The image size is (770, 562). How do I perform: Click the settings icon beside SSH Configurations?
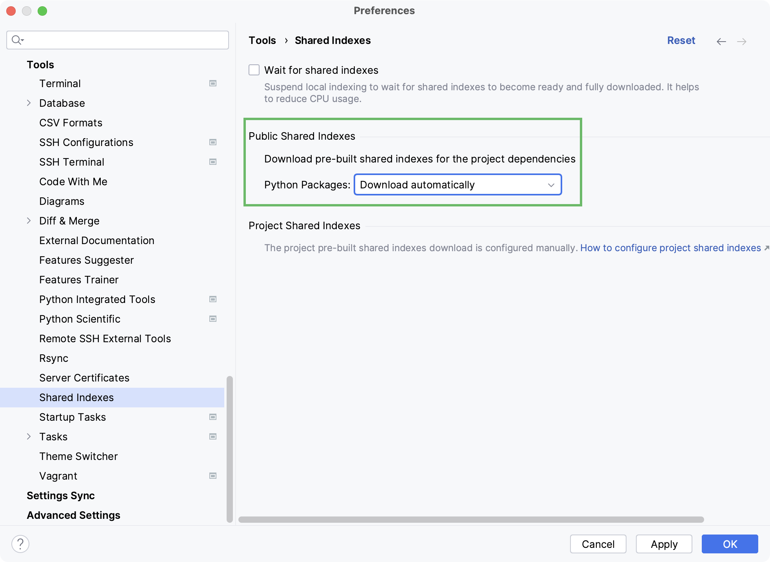coord(213,142)
